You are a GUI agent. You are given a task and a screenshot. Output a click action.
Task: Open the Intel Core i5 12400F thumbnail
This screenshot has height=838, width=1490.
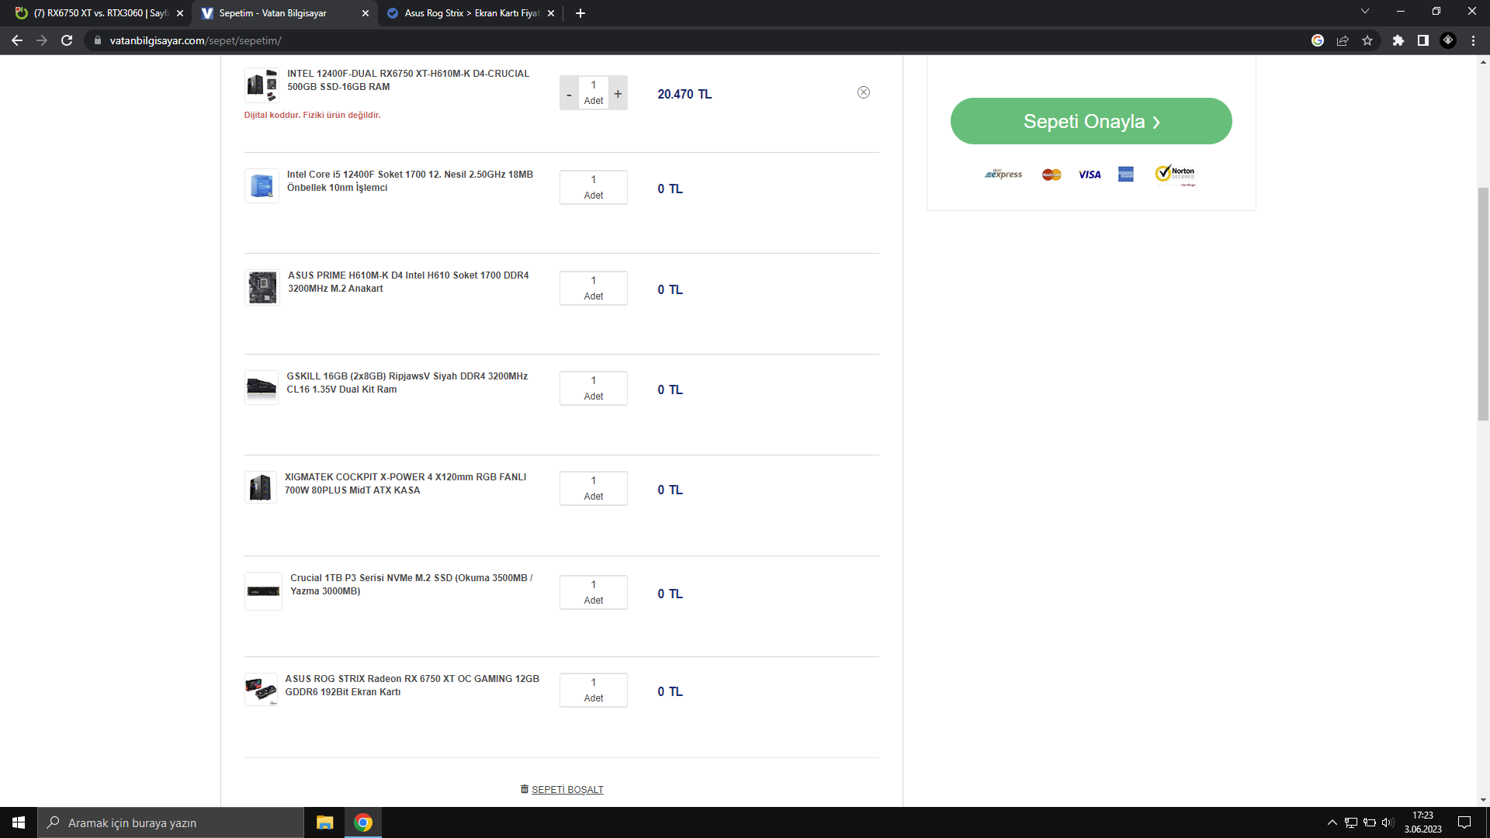coord(262,186)
